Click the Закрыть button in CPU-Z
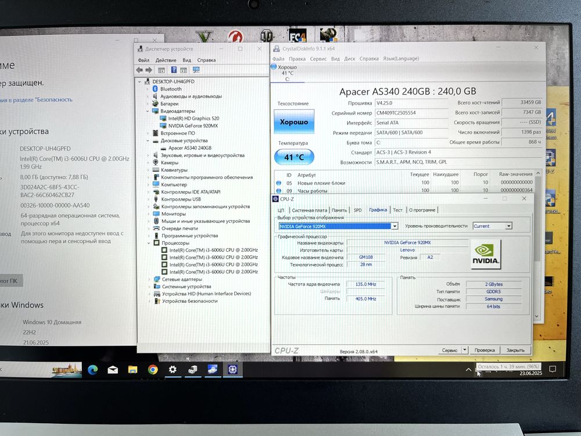 pyautogui.click(x=515, y=350)
